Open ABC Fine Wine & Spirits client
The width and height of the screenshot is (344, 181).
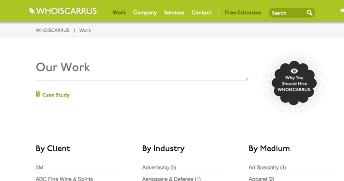pos(64,179)
